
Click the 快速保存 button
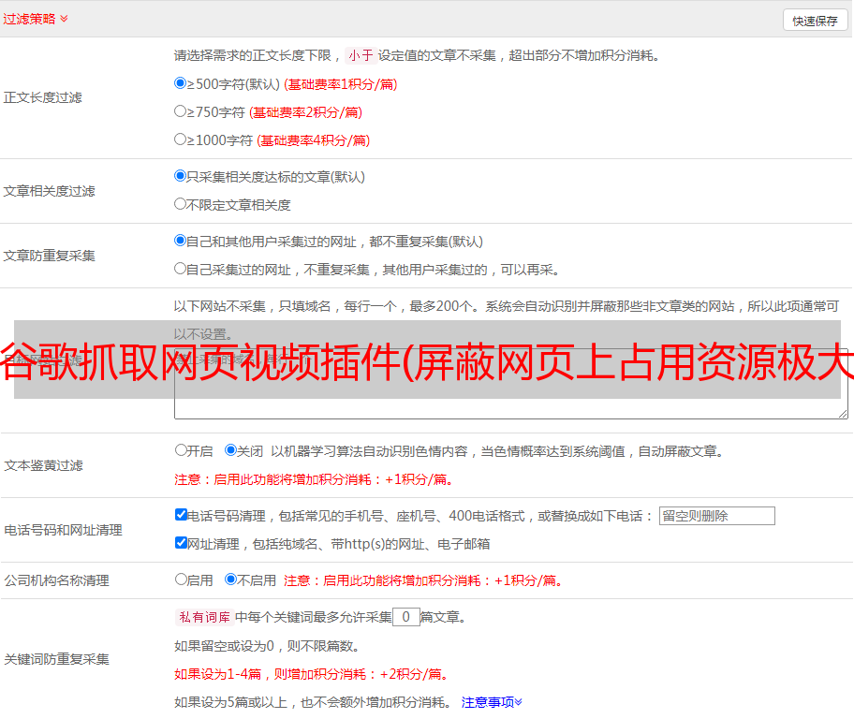814,21
